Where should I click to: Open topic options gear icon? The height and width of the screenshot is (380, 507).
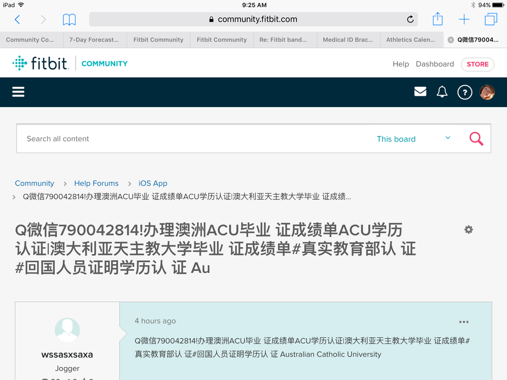point(468,230)
